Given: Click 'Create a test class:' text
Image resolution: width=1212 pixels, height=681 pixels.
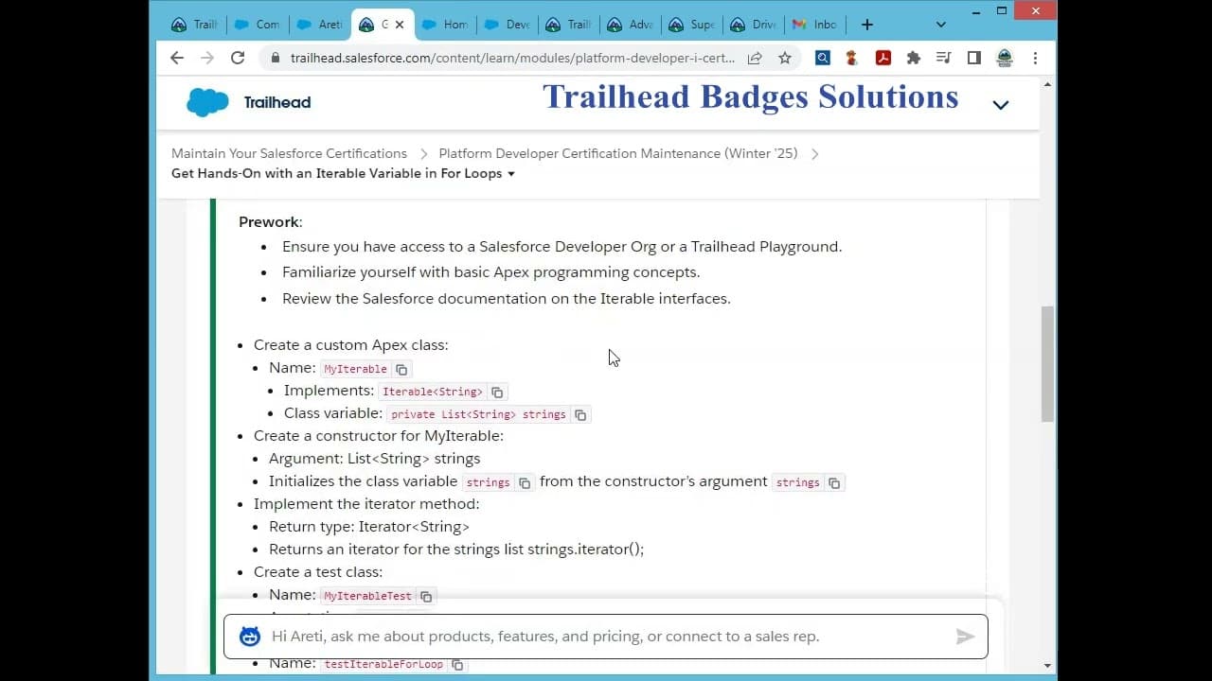Looking at the screenshot, I should pos(318,572).
